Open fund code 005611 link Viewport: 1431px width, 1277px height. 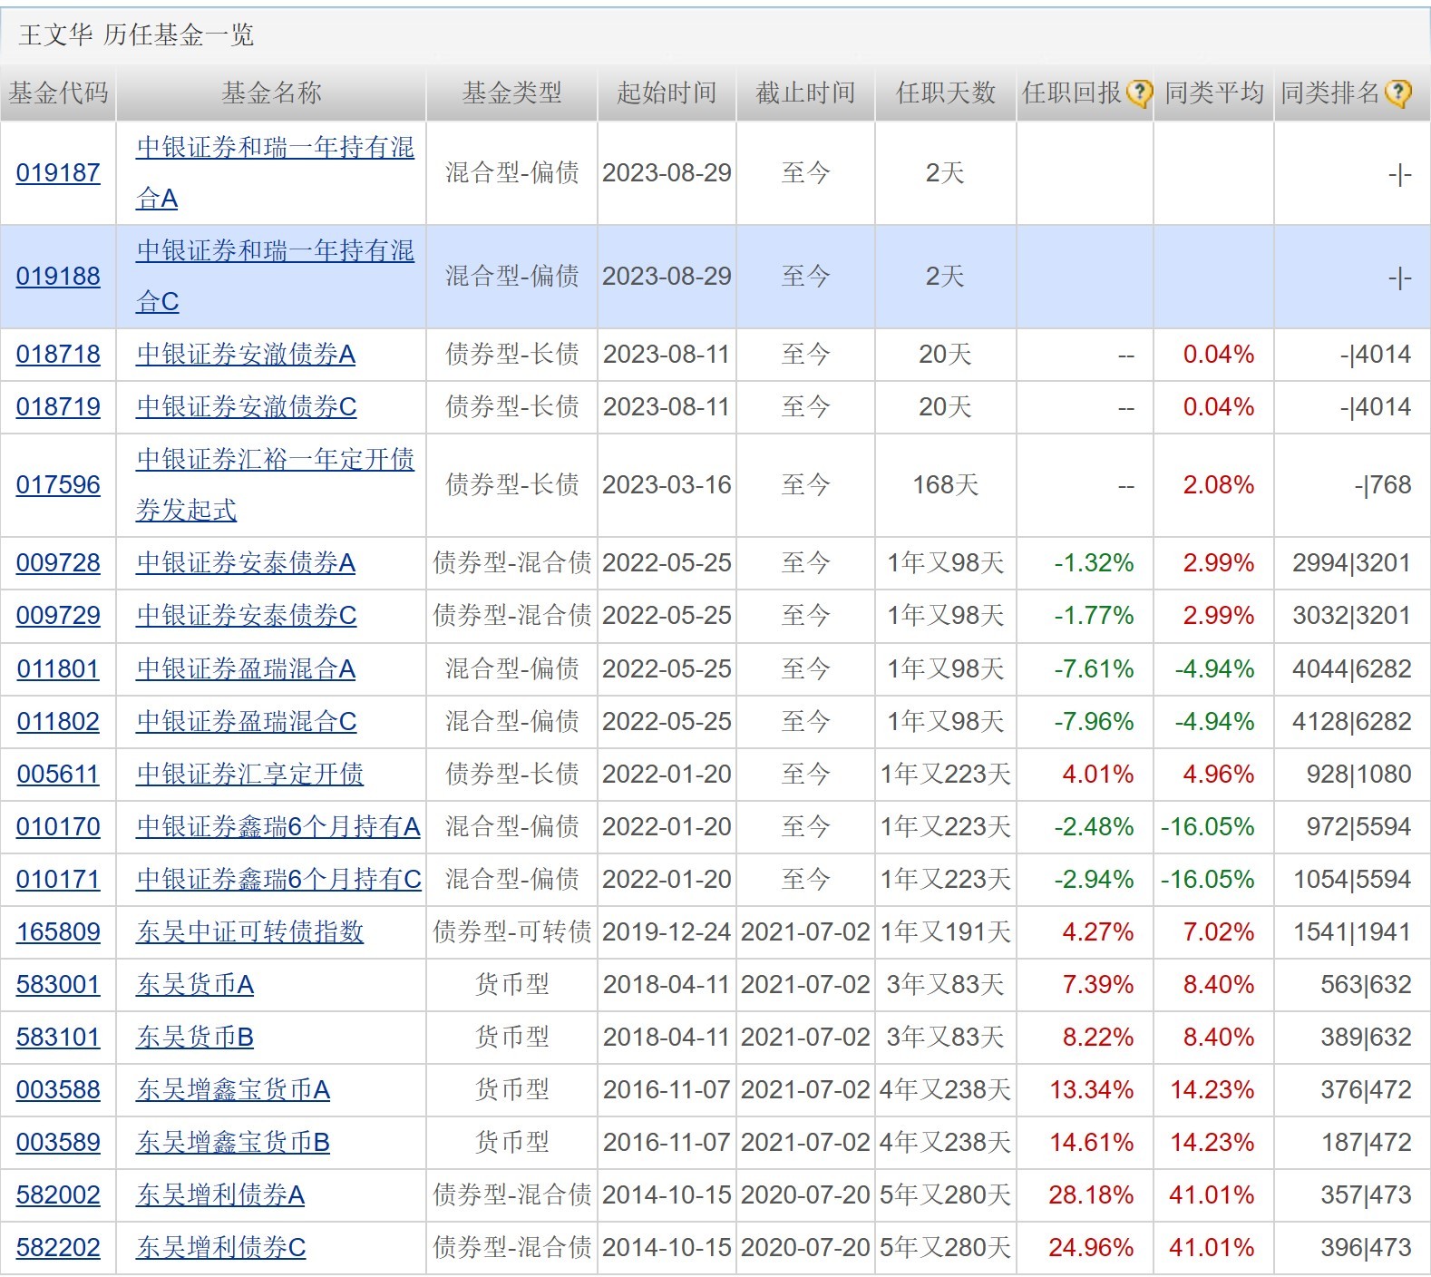(58, 774)
